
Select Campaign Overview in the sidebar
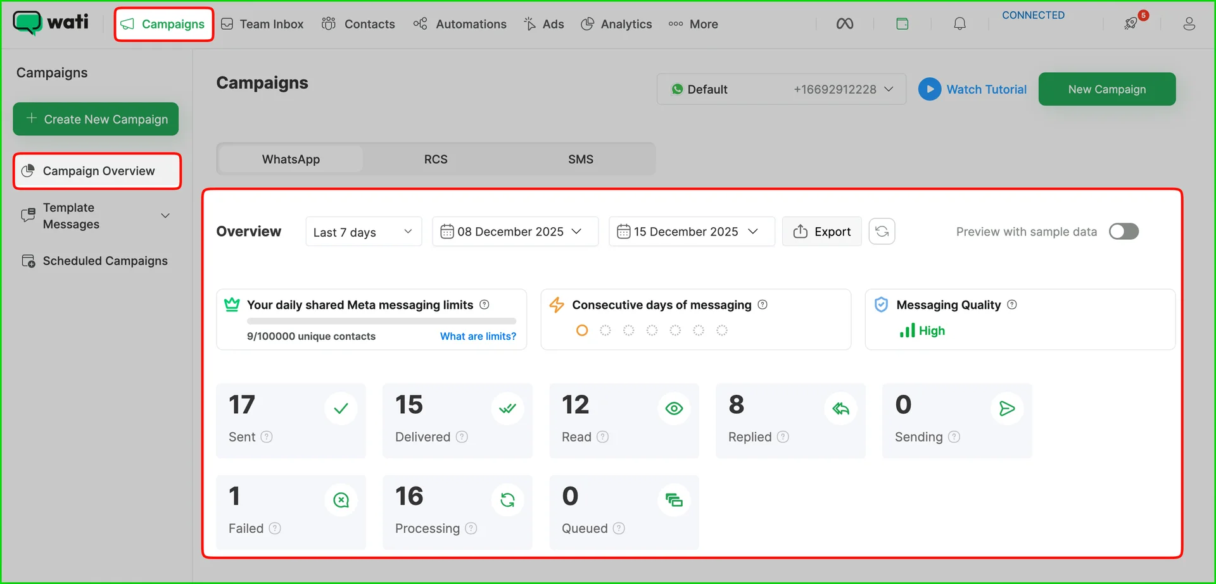pyautogui.click(x=97, y=171)
